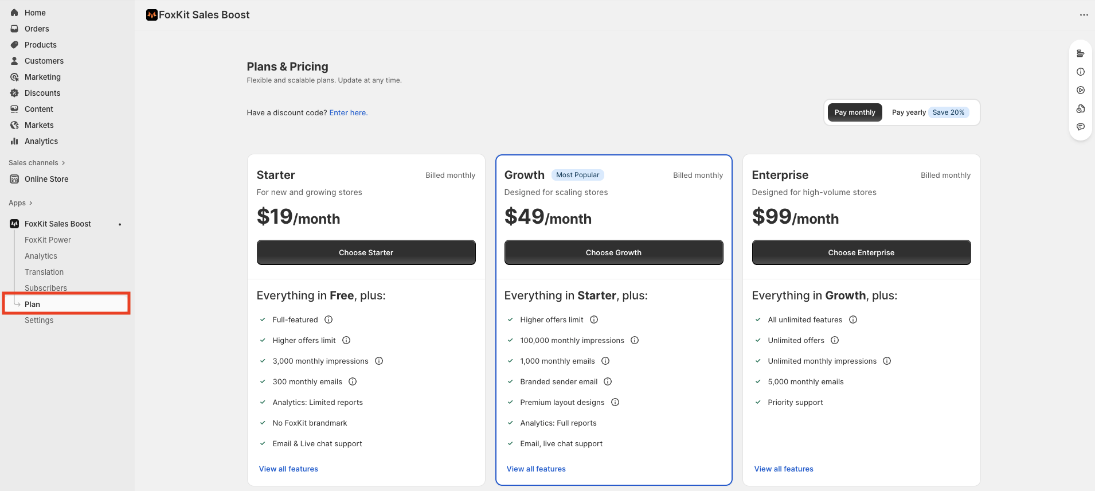The height and width of the screenshot is (491, 1095).
Task: Click info icon next to 1,000 monthly emails
Action: pyautogui.click(x=605, y=361)
